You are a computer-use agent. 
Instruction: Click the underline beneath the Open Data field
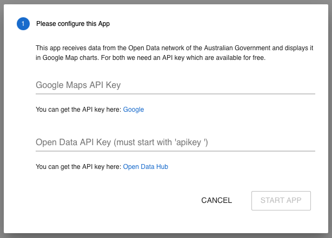tap(175, 151)
